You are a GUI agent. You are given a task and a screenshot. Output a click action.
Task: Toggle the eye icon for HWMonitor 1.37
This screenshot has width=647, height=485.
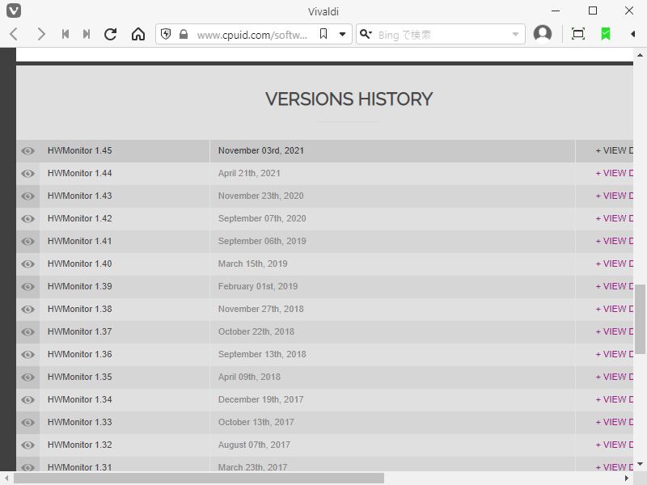(28, 332)
